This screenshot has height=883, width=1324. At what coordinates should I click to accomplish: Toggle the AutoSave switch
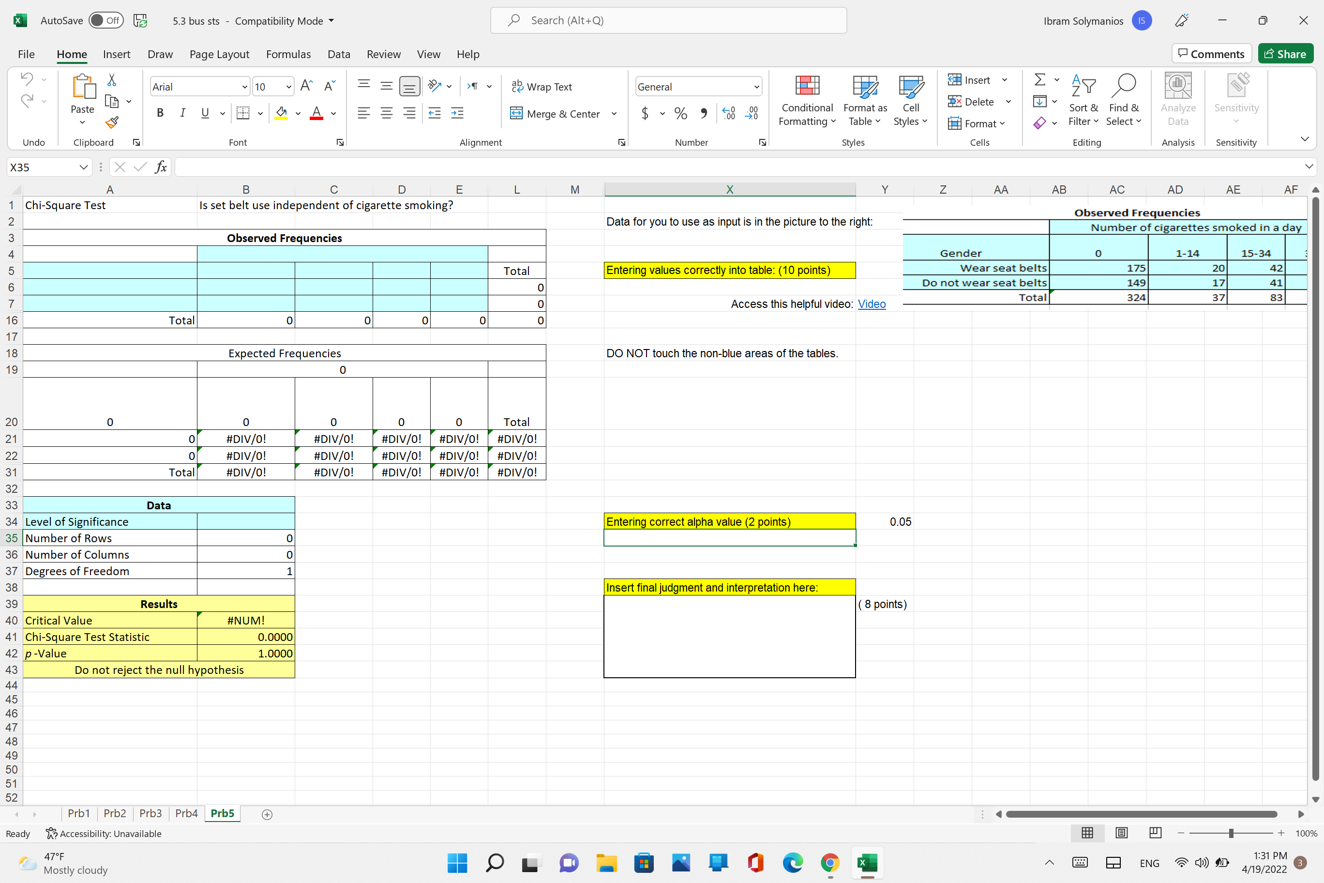point(105,21)
